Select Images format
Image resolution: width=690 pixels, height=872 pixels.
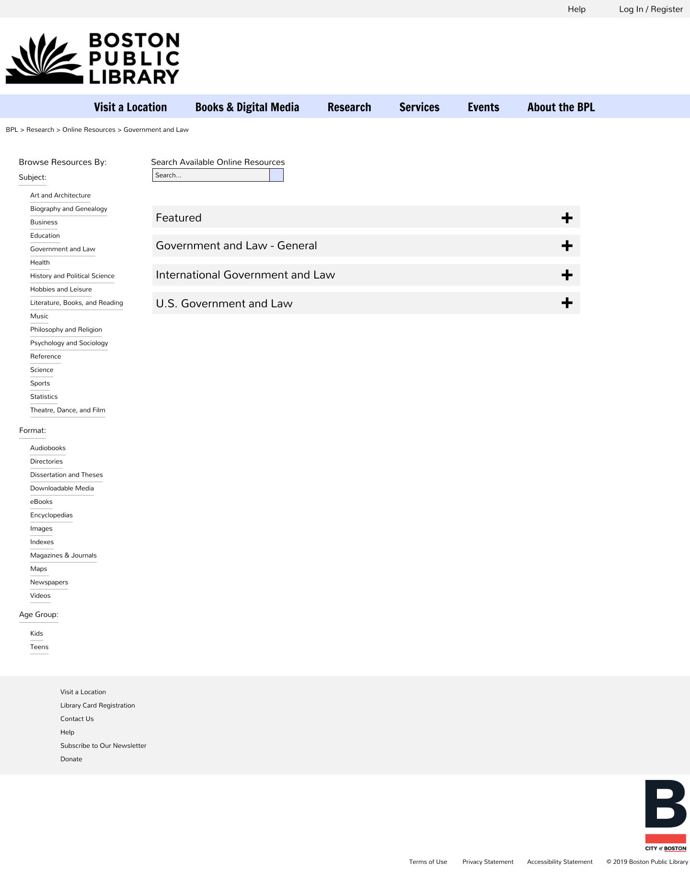41,528
